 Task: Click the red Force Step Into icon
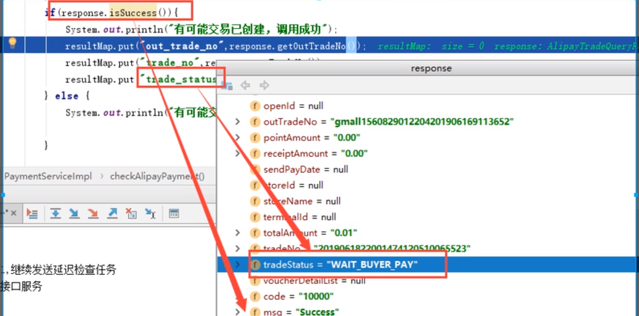coord(93,213)
